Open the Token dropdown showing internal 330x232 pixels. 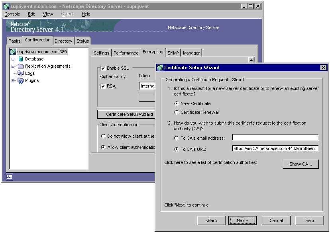(147, 86)
